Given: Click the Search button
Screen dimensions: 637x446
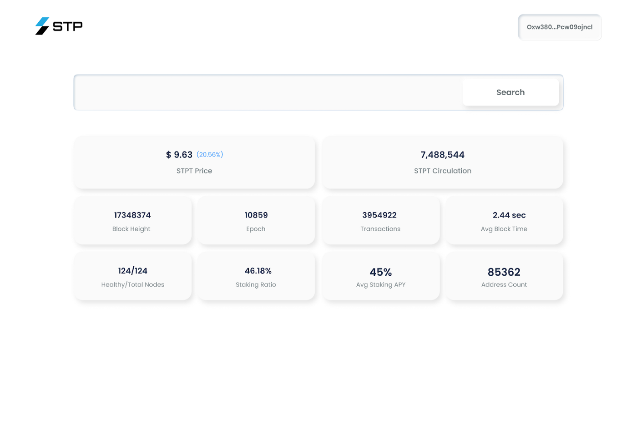Looking at the screenshot, I should [511, 92].
